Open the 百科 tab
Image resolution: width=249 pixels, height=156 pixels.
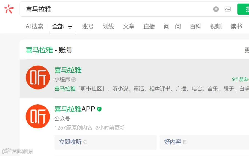click(196, 26)
